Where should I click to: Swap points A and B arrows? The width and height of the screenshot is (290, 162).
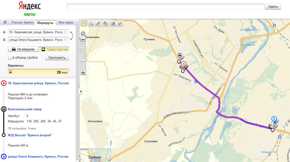click(x=71, y=36)
